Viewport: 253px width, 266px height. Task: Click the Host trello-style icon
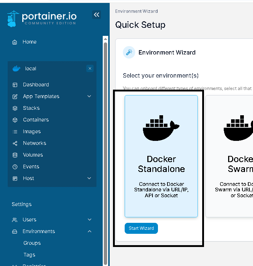coord(15,179)
